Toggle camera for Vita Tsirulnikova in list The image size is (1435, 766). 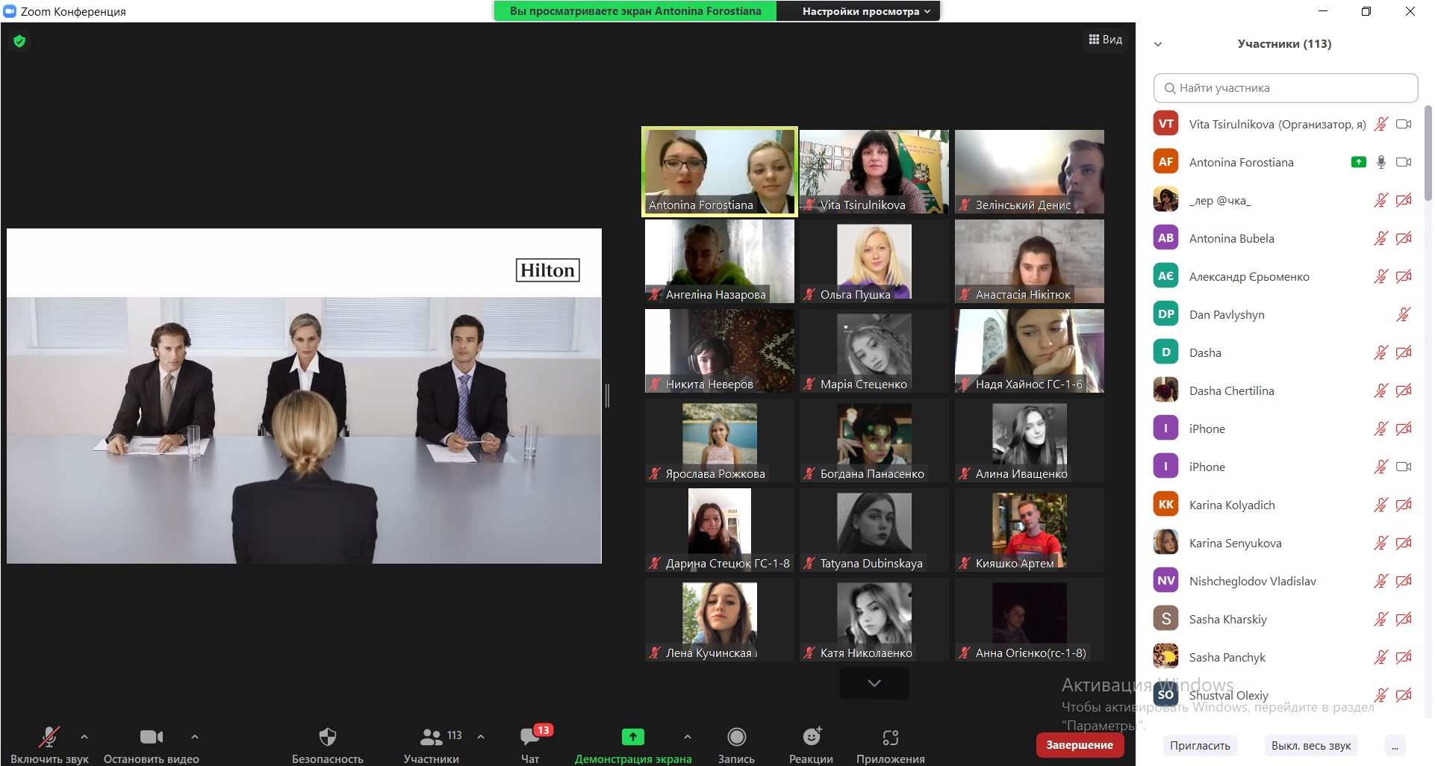1404,124
